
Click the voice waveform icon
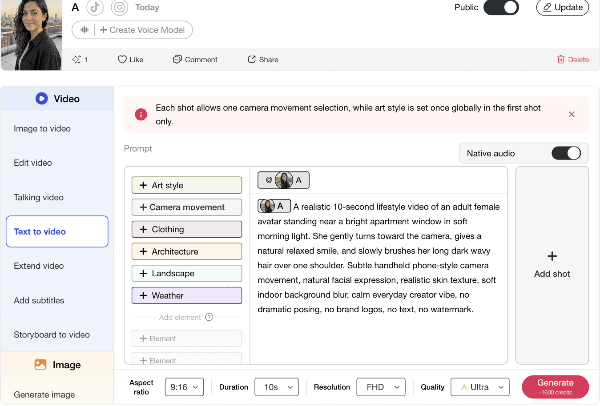pos(84,30)
